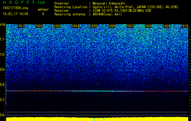This screenshot has width=191, height=121.
Task: Click the Ogata-vill. Akita-Pref. JAPAN location text
Action: (x=135, y=7)
